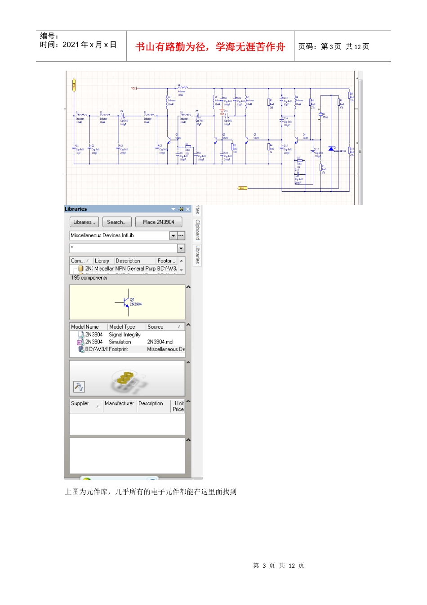Click the asterisk filter input field

[x=123, y=248]
